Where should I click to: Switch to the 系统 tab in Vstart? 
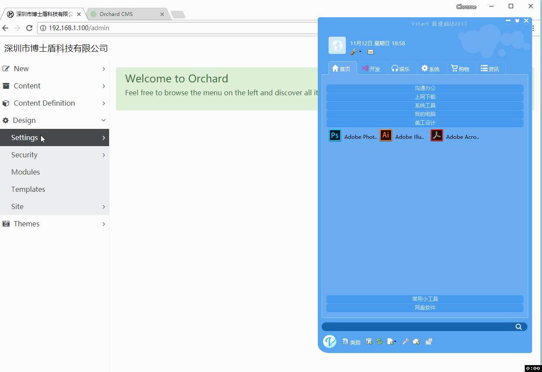[x=431, y=68]
